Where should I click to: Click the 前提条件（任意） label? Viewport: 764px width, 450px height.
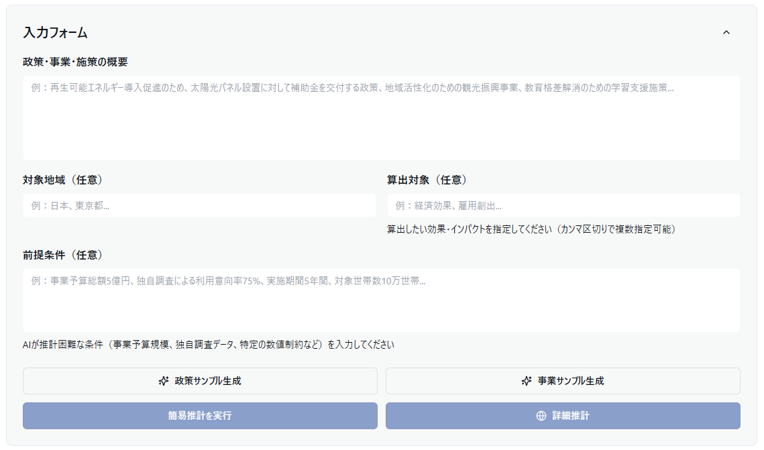click(x=62, y=255)
